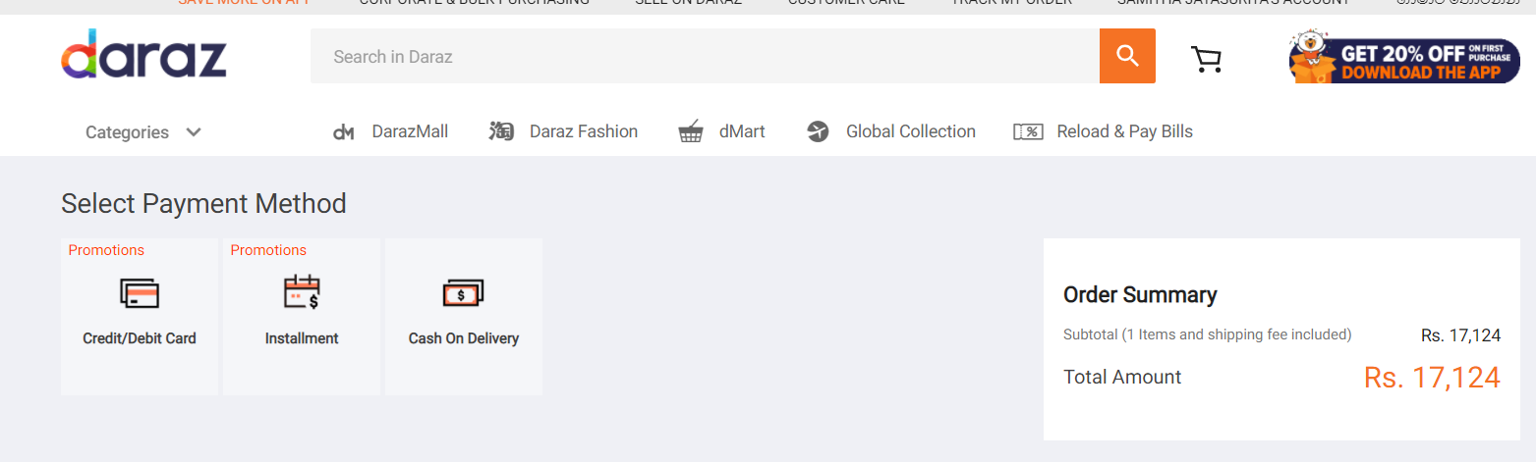Open the Global Collection menu link

click(x=911, y=131)
